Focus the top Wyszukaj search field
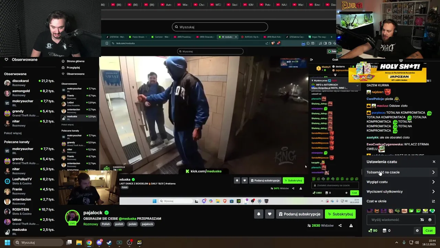The height and width of the screenshot is (248, 440). click(x=220, y=27)
